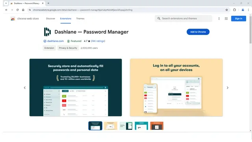252x142 pixels.
Task: Open the Discover tab
Action: pos(51,18)
